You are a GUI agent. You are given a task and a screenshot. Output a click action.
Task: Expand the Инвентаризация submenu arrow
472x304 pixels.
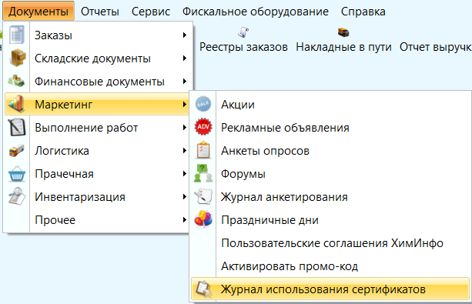185,196
